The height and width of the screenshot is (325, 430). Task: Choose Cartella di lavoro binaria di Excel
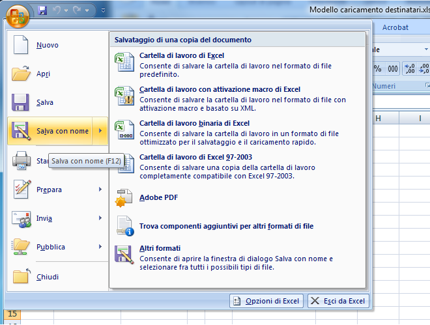[238, 133]
